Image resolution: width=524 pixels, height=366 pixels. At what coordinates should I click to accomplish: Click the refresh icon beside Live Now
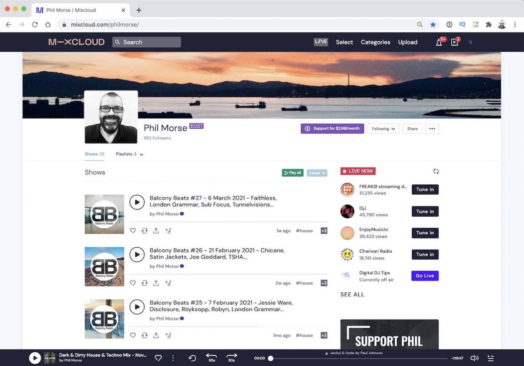pos(436,171)
